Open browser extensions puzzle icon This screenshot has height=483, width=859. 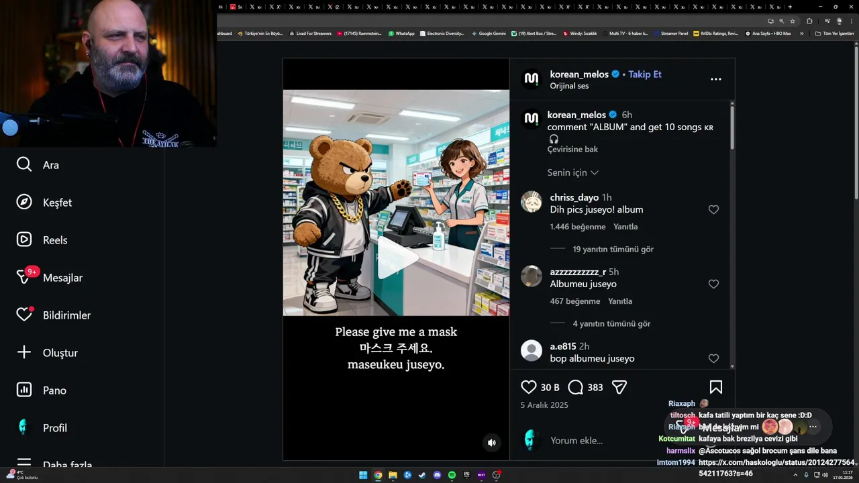(809, 21)
